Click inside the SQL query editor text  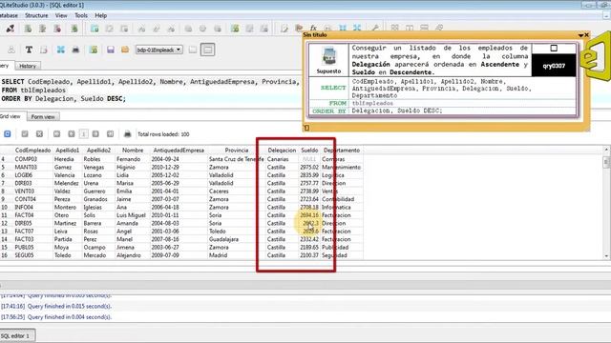(151, 91)
